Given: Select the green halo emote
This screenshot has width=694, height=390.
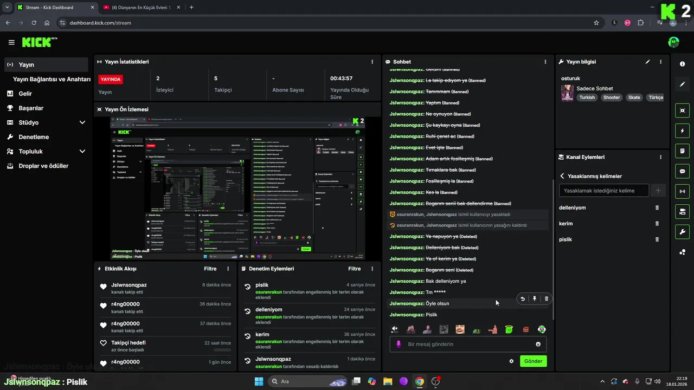Looking at the screenshot, I should click(x=509, y=329).
